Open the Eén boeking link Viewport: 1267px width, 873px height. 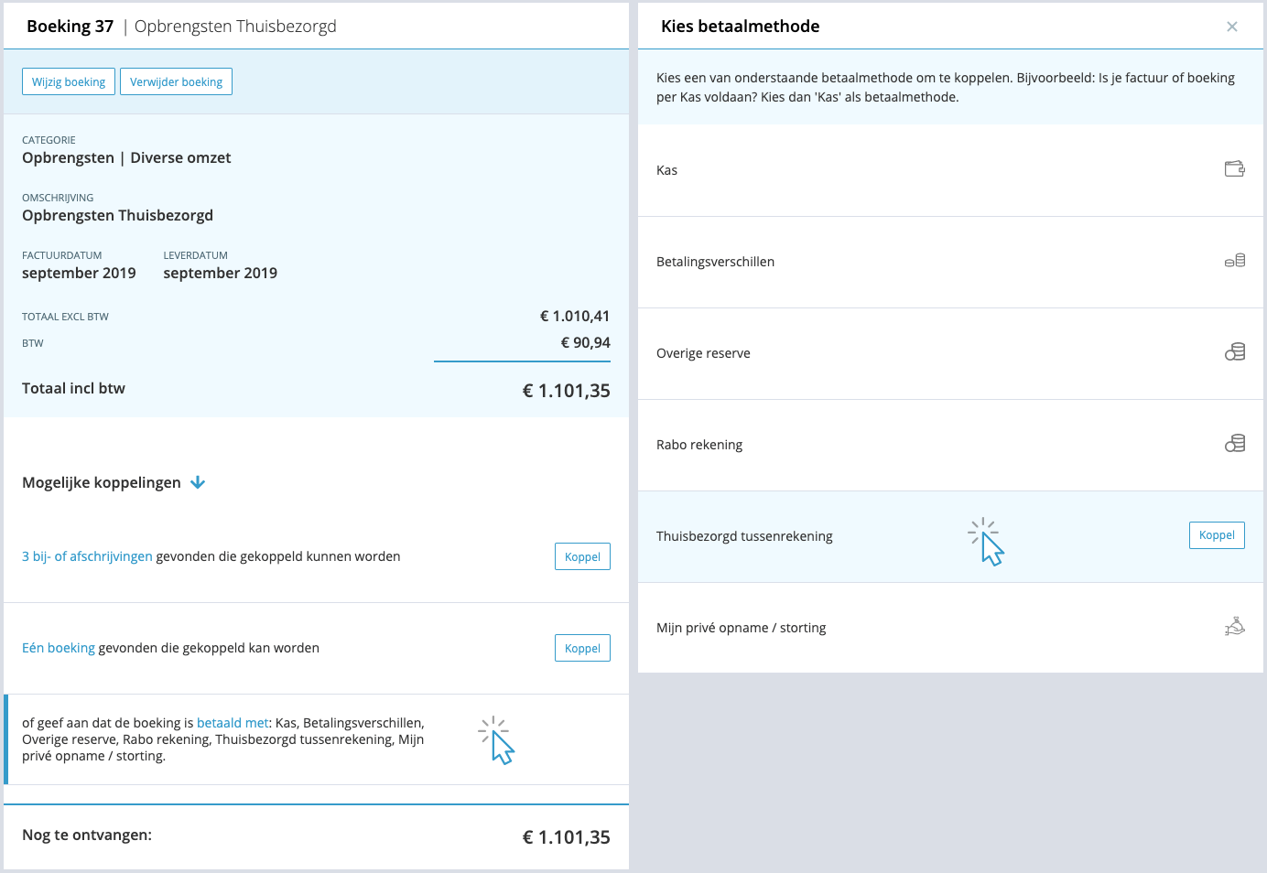pos(59,648)
